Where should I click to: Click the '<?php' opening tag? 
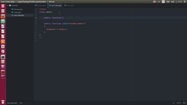[42, 9]
